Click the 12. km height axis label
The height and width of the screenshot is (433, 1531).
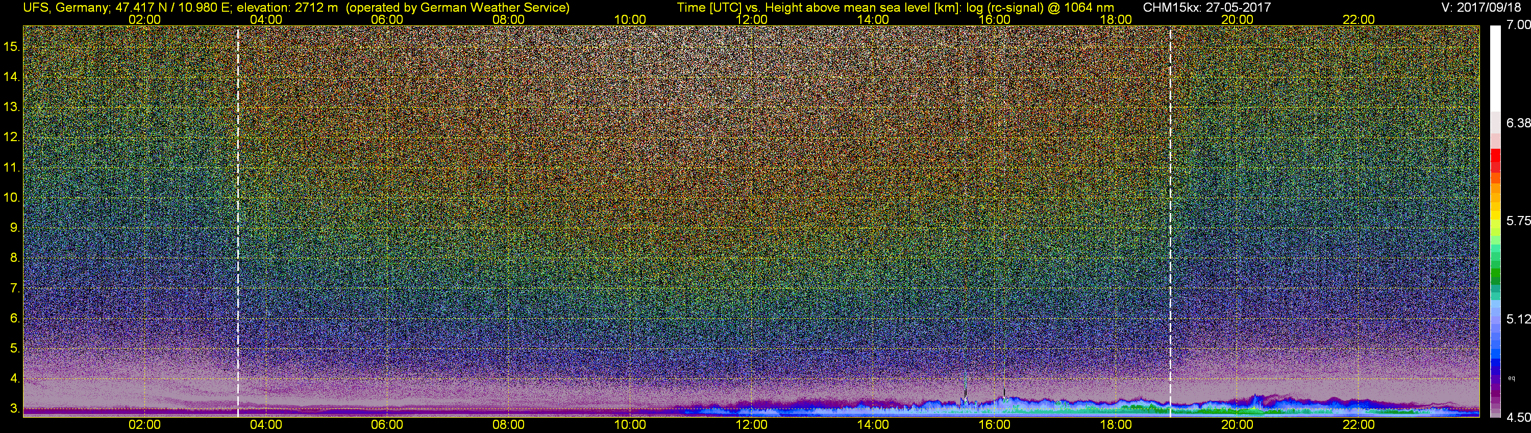[x=12, y=137]
